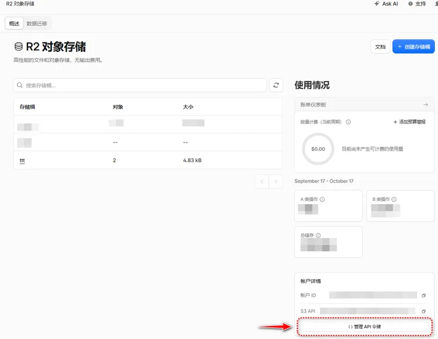Copy the account ID value
The image size is (438, 339).
click(x=424, y=296)
